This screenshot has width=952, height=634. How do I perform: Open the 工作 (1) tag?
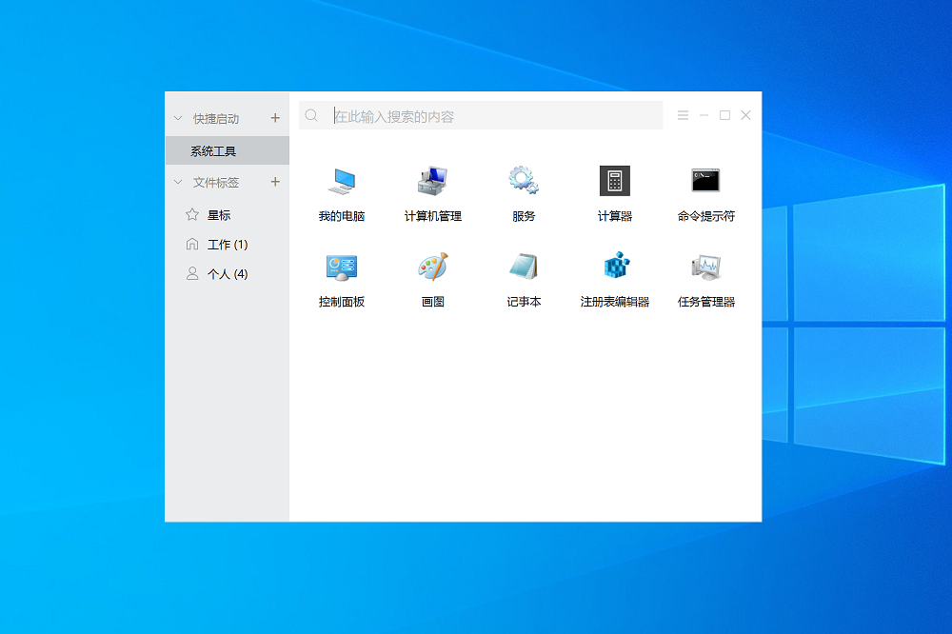(x=227, y=245)
